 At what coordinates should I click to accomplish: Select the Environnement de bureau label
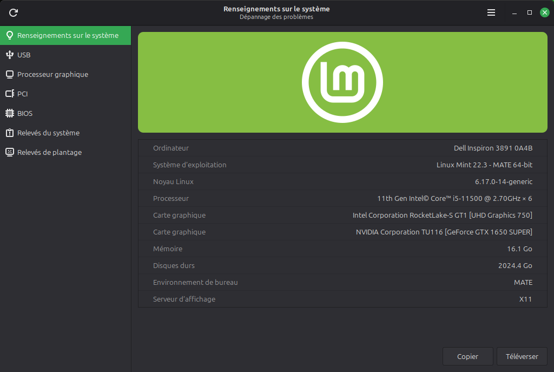(195, 283)
